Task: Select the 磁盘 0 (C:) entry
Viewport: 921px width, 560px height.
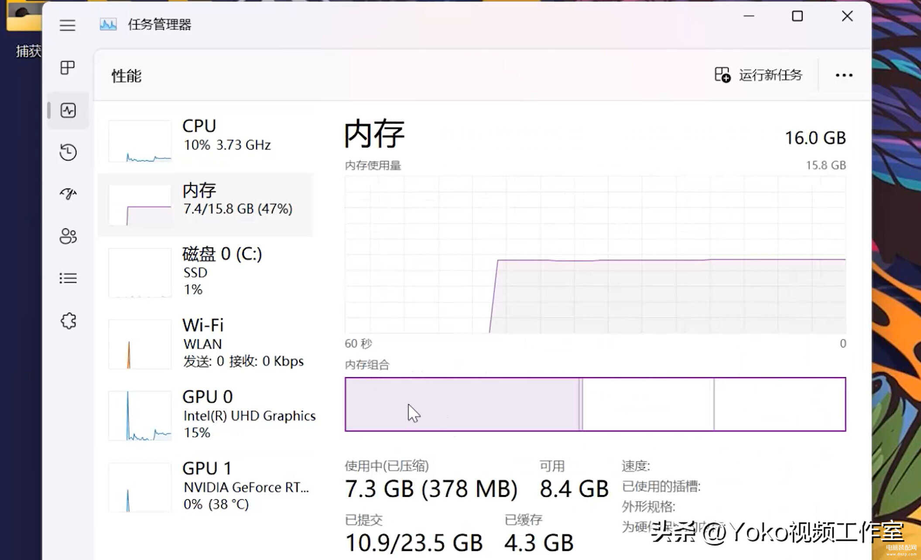Action: [x=205, y=272]
